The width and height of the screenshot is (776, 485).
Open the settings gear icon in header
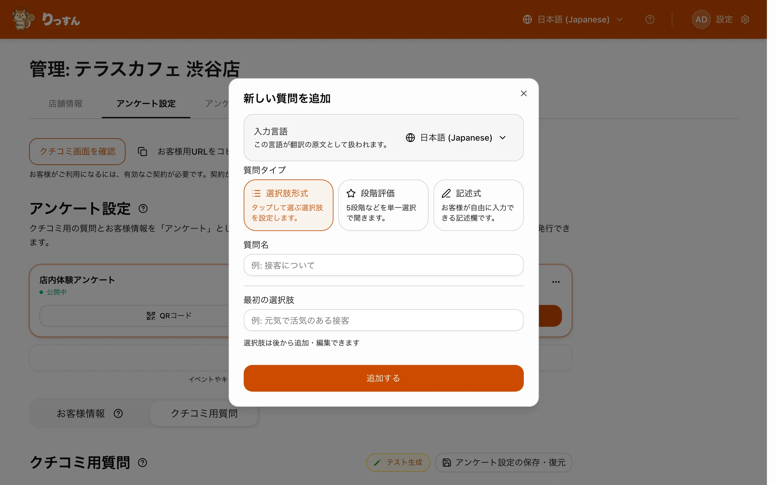745,20
